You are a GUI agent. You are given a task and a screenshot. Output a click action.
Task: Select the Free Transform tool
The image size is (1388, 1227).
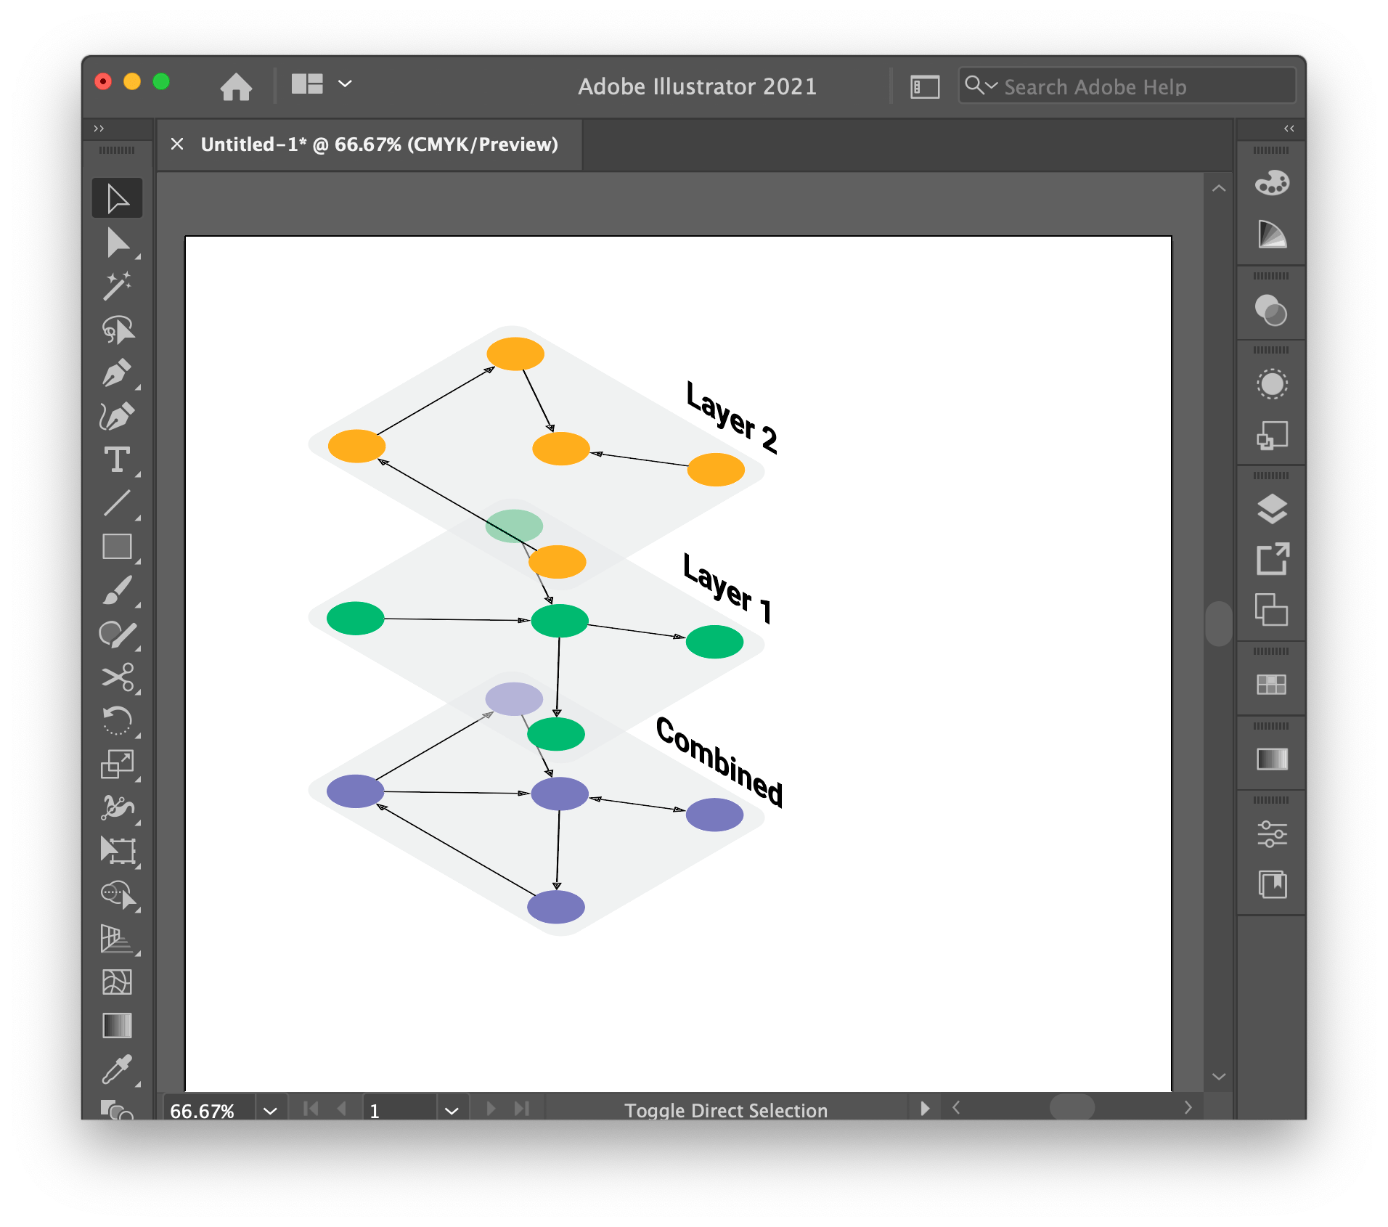(117, 851)
